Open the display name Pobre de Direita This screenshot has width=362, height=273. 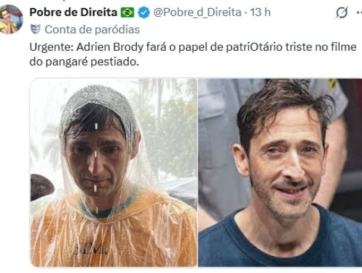74,12
